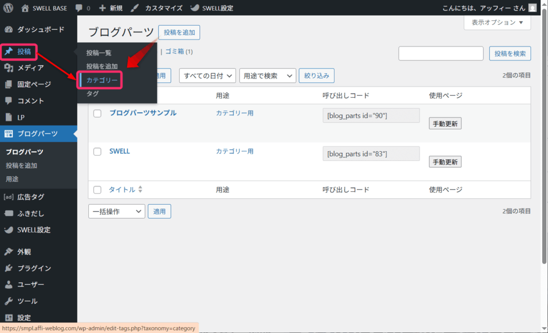This screenshot has width=548, height=333.
Task: Toggle the select-all checkbox in table footer
Action: pyautogui.click(x=97, y=190)
